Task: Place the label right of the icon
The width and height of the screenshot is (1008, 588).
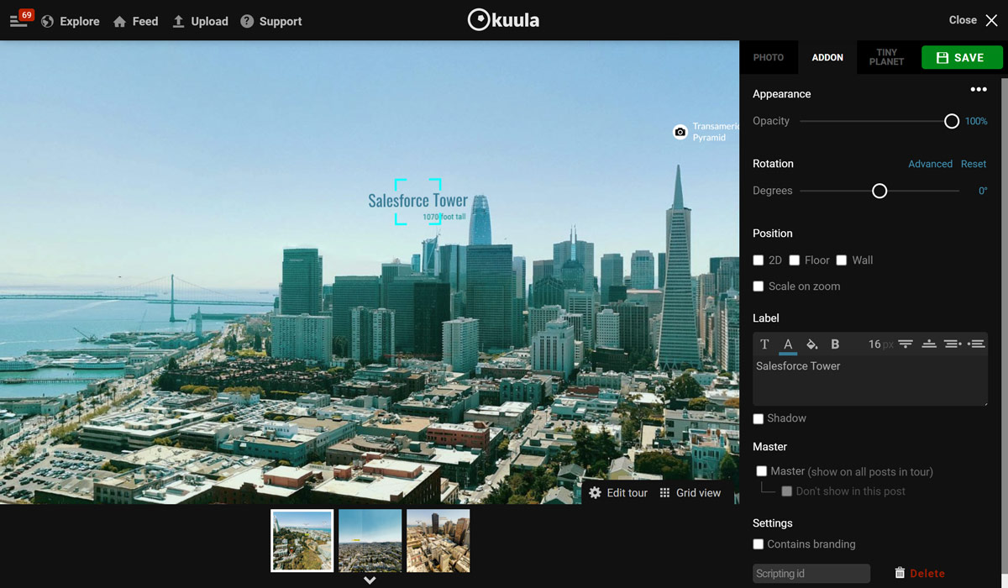Action: click(x=976, y=344)
